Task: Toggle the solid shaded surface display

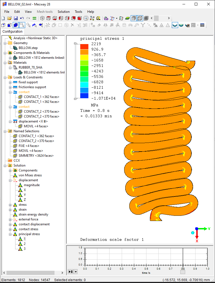Action: tap(133, 18)
